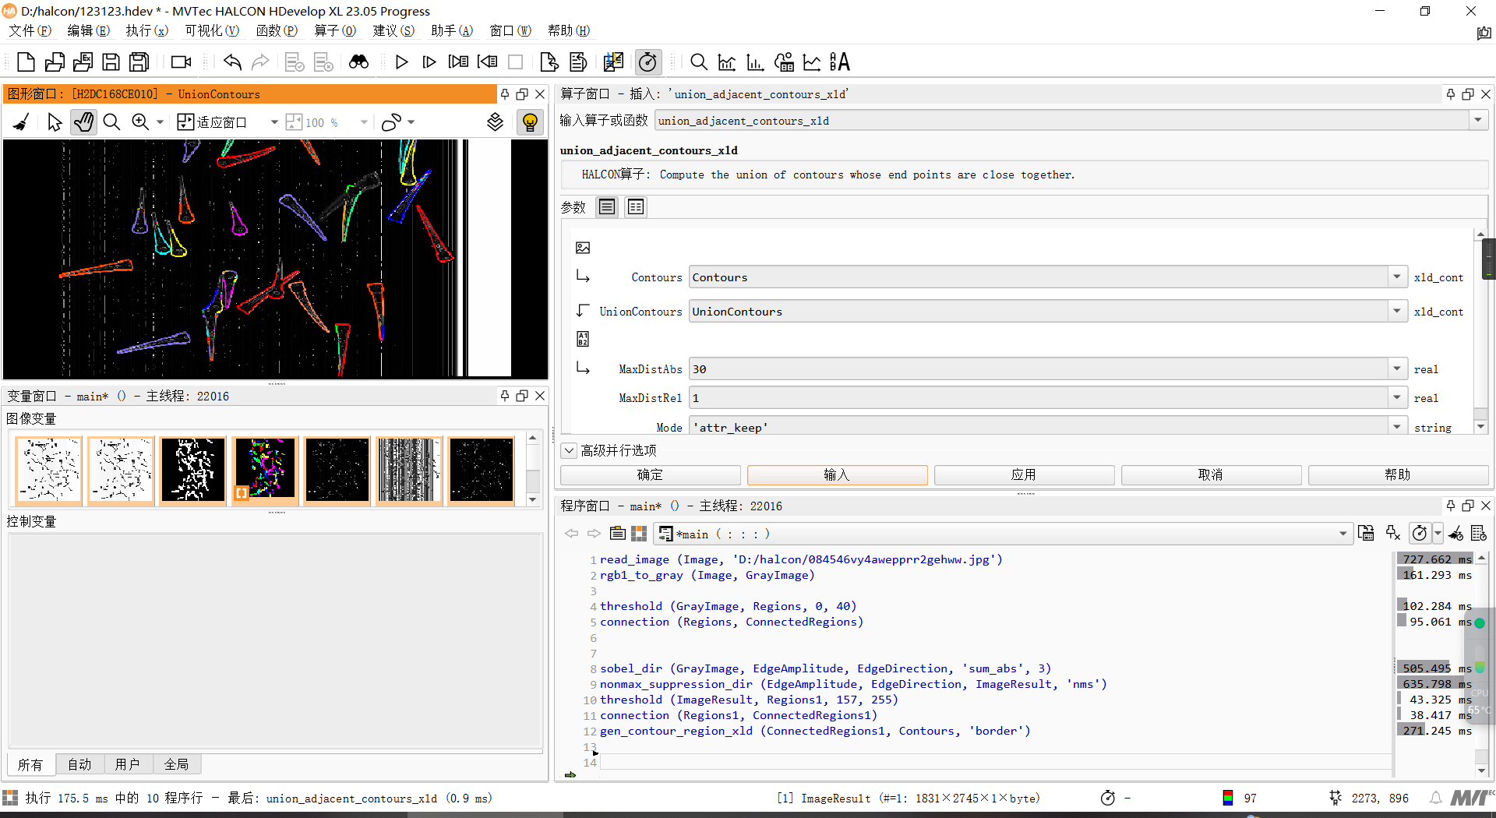Click the Undo arrow in main toolbar

[232, 62]
